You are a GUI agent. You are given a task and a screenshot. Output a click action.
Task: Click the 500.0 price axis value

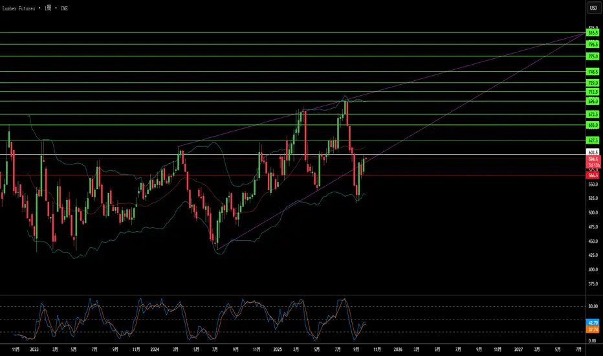593,213
